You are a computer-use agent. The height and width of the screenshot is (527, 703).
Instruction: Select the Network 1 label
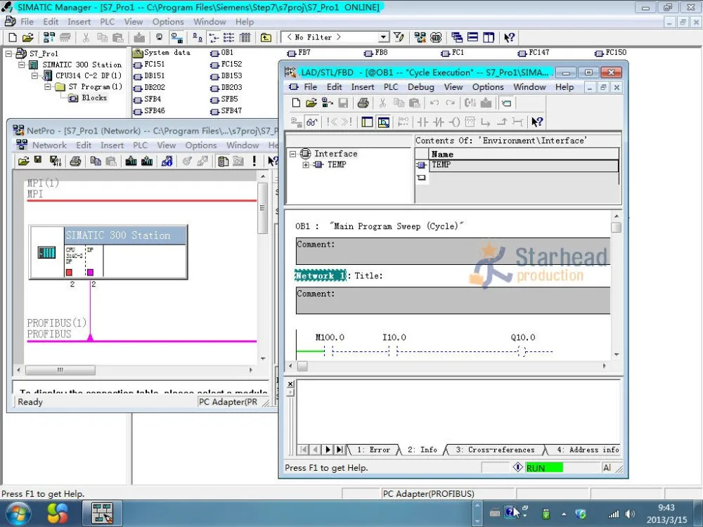point(320,275)
